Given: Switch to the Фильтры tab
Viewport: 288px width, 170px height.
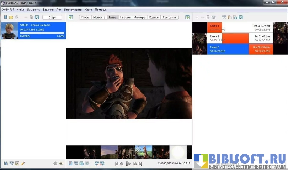Looking at the screenshot, I should click(x=140, y=17).
